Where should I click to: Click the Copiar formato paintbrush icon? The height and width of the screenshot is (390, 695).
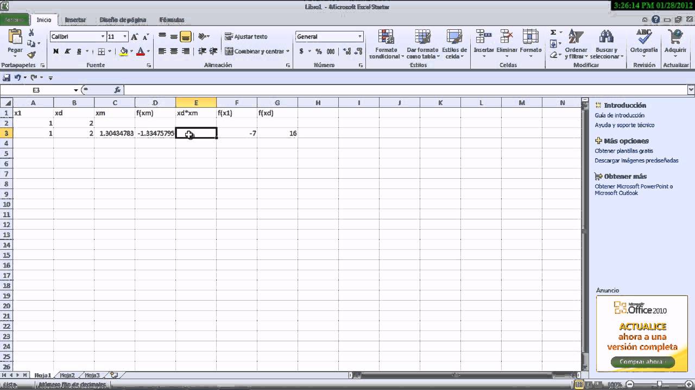[31, 55]
